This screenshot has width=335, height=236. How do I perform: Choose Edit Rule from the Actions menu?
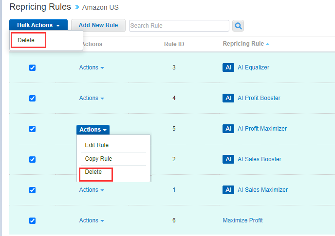(97, 145)
